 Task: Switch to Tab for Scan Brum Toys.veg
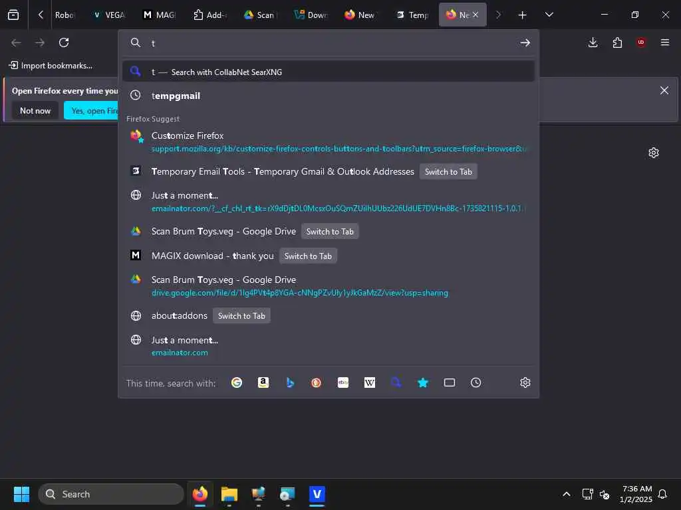pyautogui.click(x=330, y=232)
